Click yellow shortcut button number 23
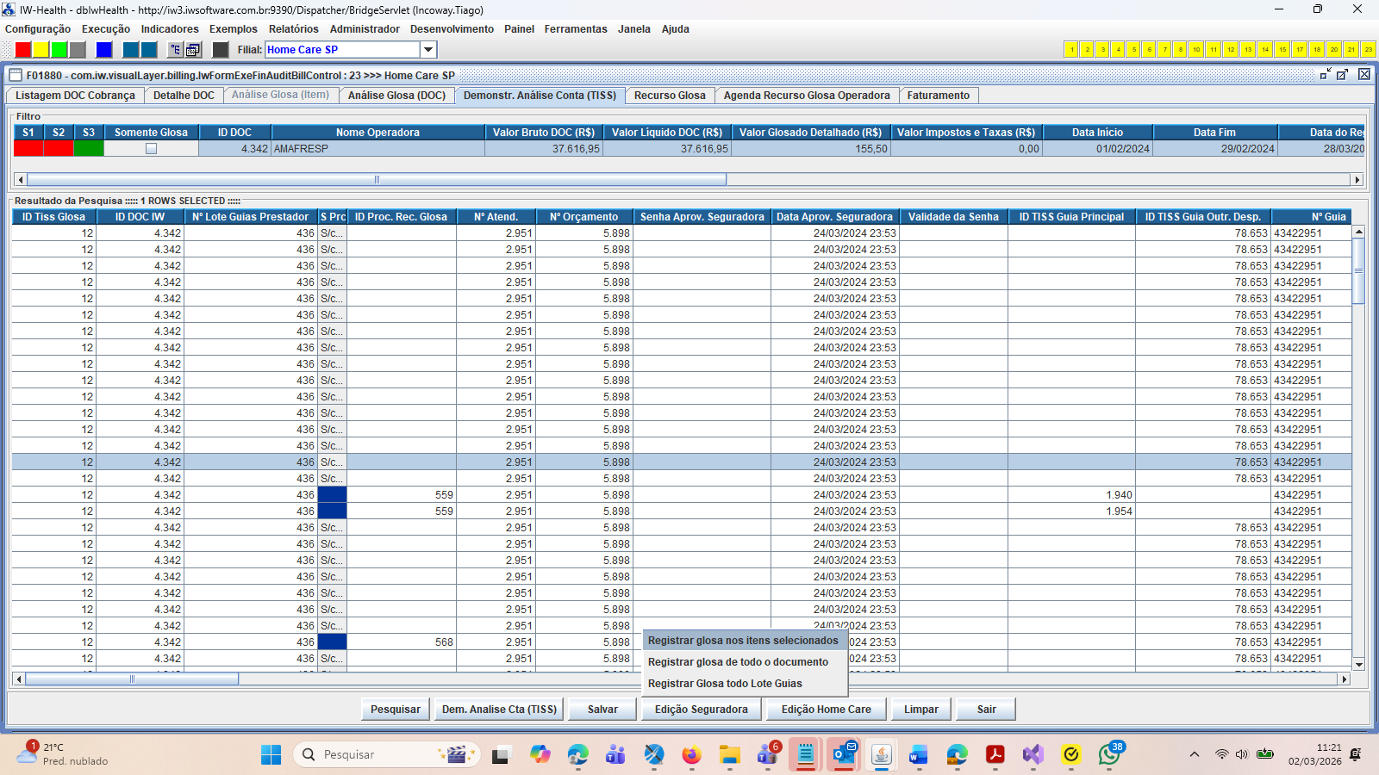 (1368, 50)
